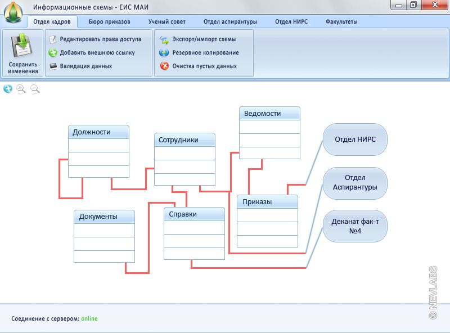
Task: Click the Редактировать права доступа icon
Action: pyautogui.click(x=53, y=39)
